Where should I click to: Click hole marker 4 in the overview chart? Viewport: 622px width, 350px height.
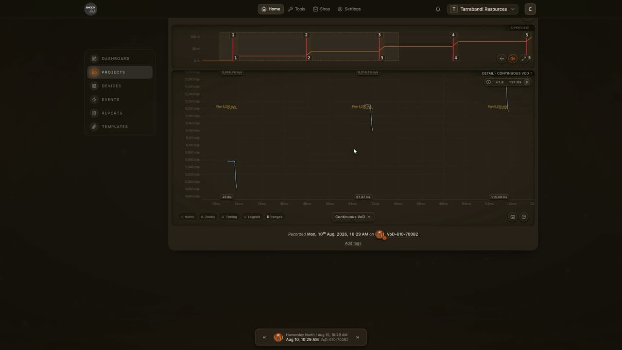pyautogui.click(x=453, y=35)
